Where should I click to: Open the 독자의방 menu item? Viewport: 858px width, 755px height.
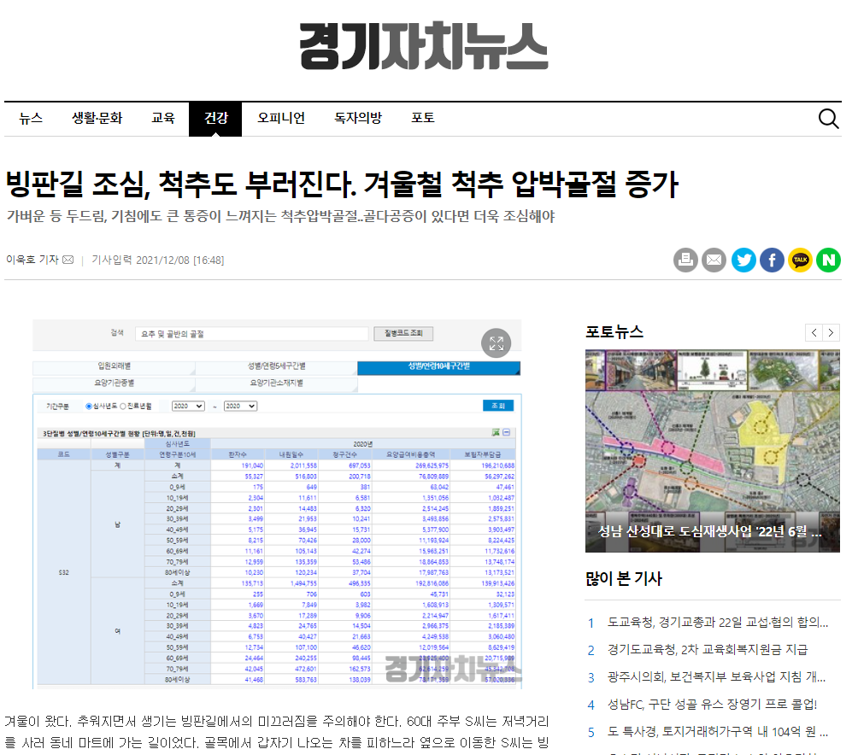[358, 118]
